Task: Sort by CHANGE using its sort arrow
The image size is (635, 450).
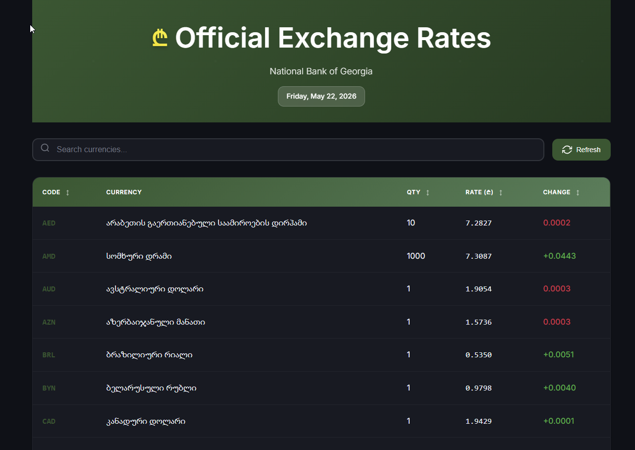Action: (x=578, y=192)
